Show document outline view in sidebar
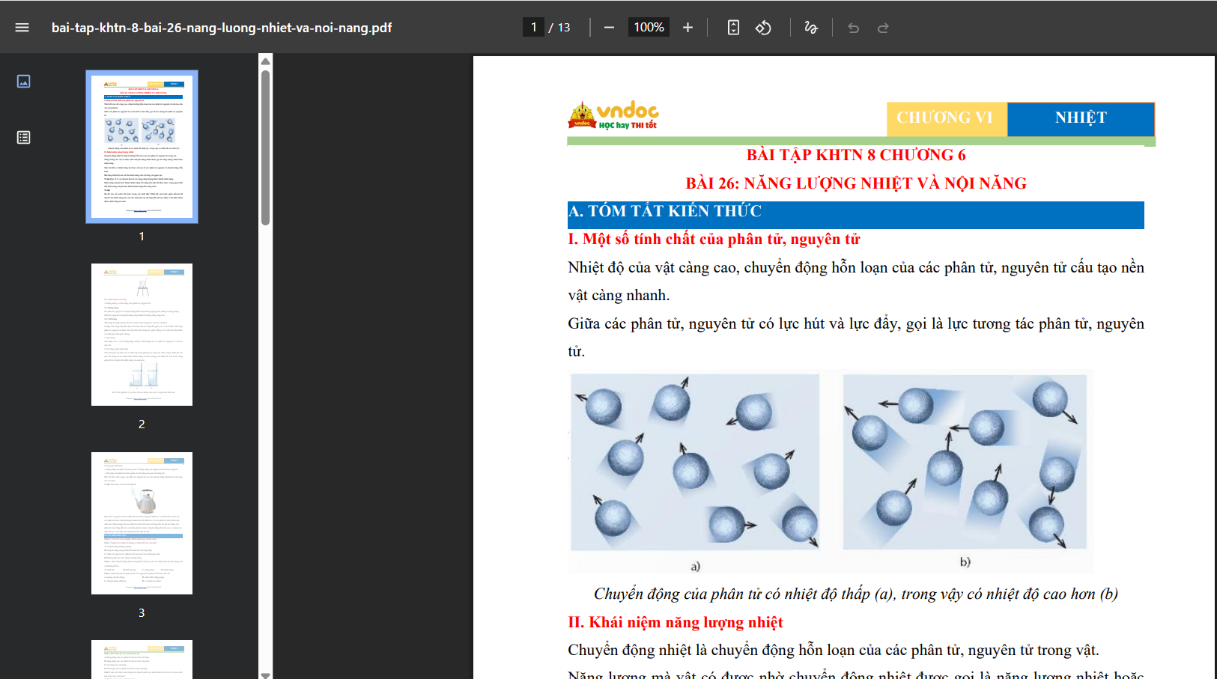Viewport: 1217px width, 679px height. [x=23, y=137]
